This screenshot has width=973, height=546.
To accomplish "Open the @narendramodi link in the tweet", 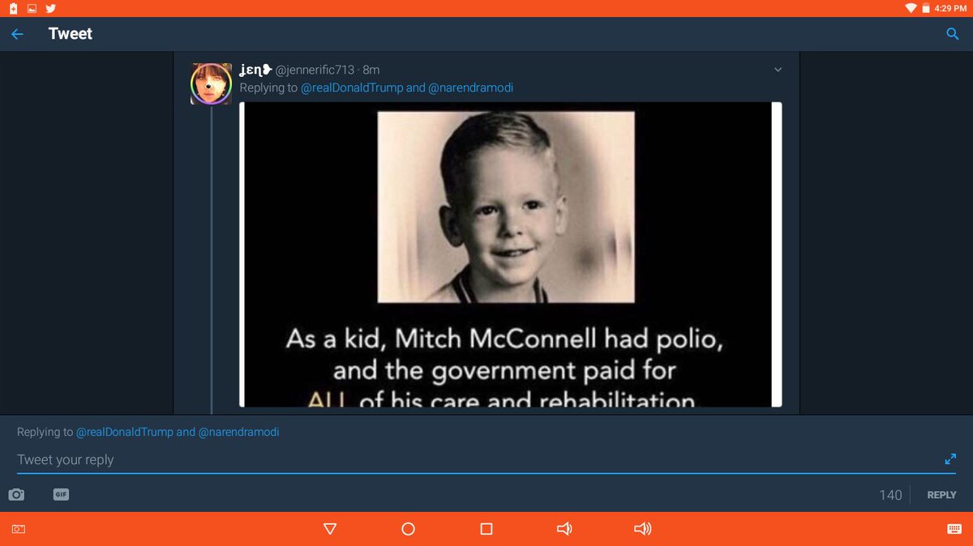I will click(x=471, y=87).
